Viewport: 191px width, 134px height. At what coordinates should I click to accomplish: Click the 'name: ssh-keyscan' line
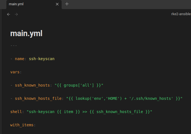tap(32, 59)
